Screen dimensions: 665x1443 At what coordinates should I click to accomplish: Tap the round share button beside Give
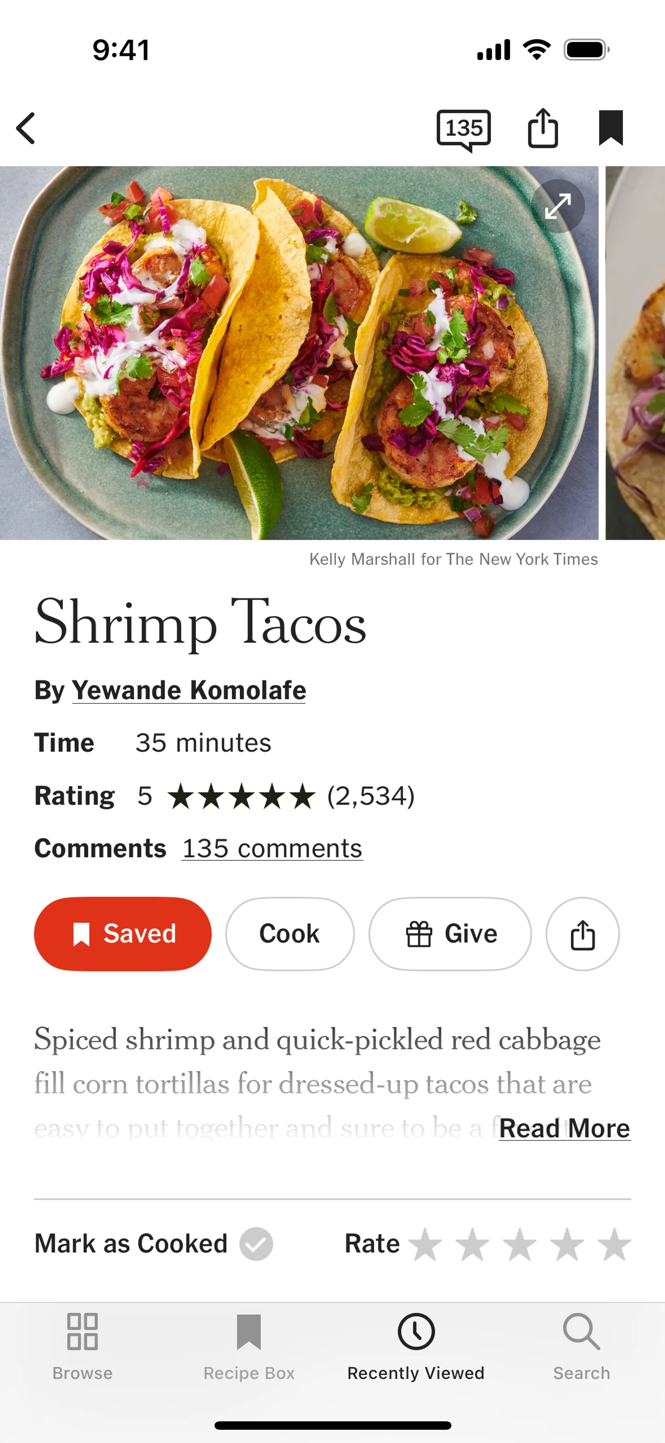pos(582,934)
